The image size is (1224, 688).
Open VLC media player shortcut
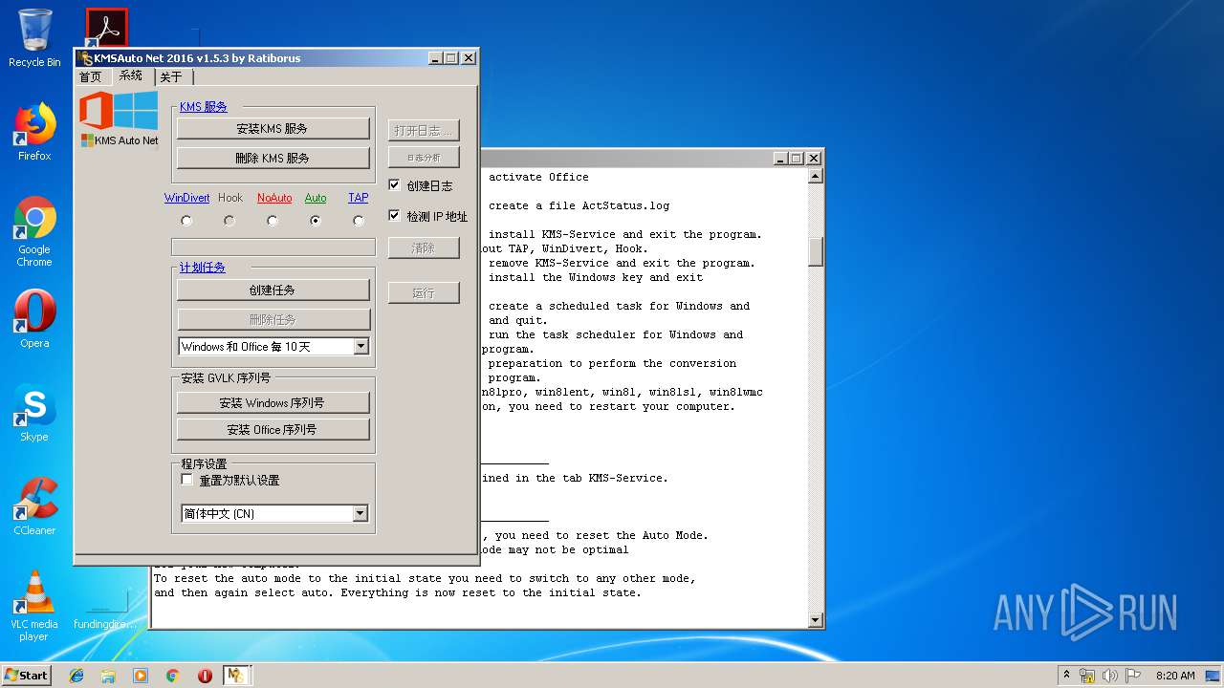coord(34,606)
